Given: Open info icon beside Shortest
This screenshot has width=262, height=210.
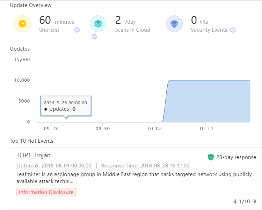Looking at the screenshot, I should point(77,30).
